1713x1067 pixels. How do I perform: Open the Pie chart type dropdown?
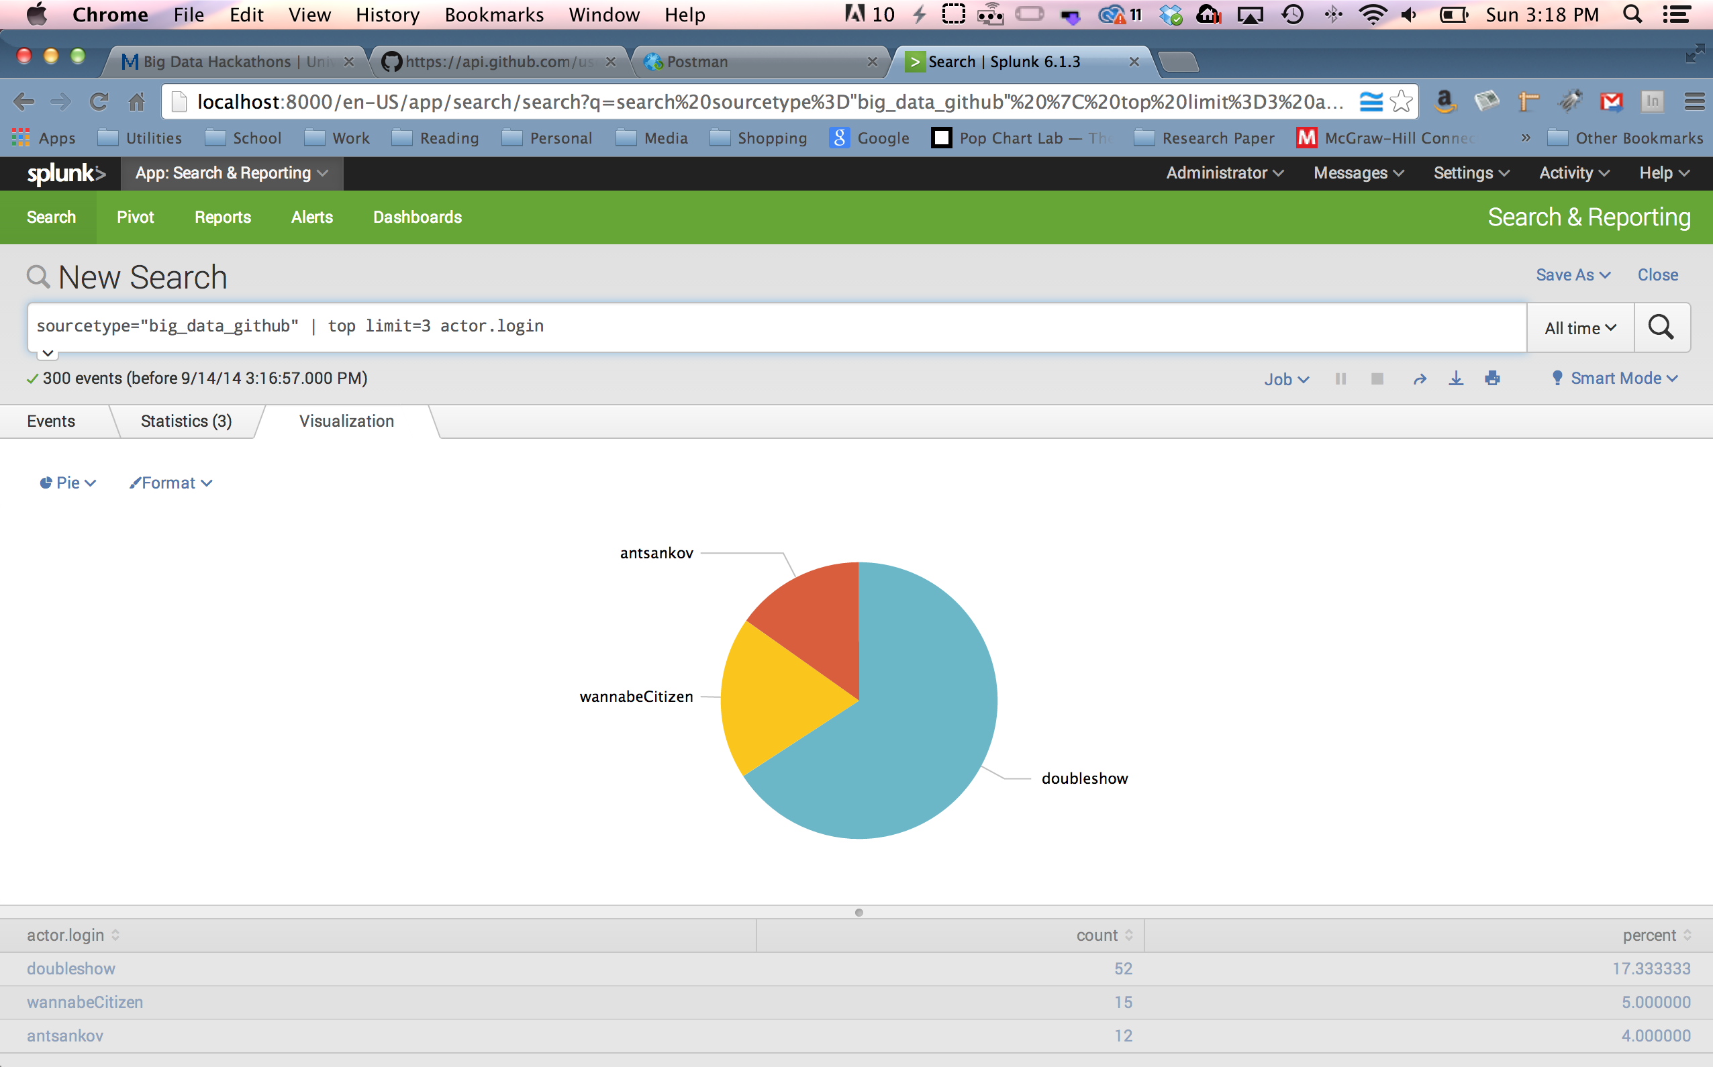(67, 482)
